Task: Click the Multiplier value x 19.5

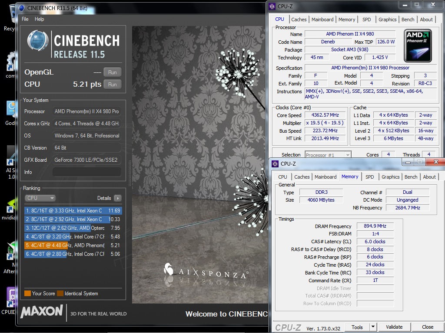Action: [325, 123]
